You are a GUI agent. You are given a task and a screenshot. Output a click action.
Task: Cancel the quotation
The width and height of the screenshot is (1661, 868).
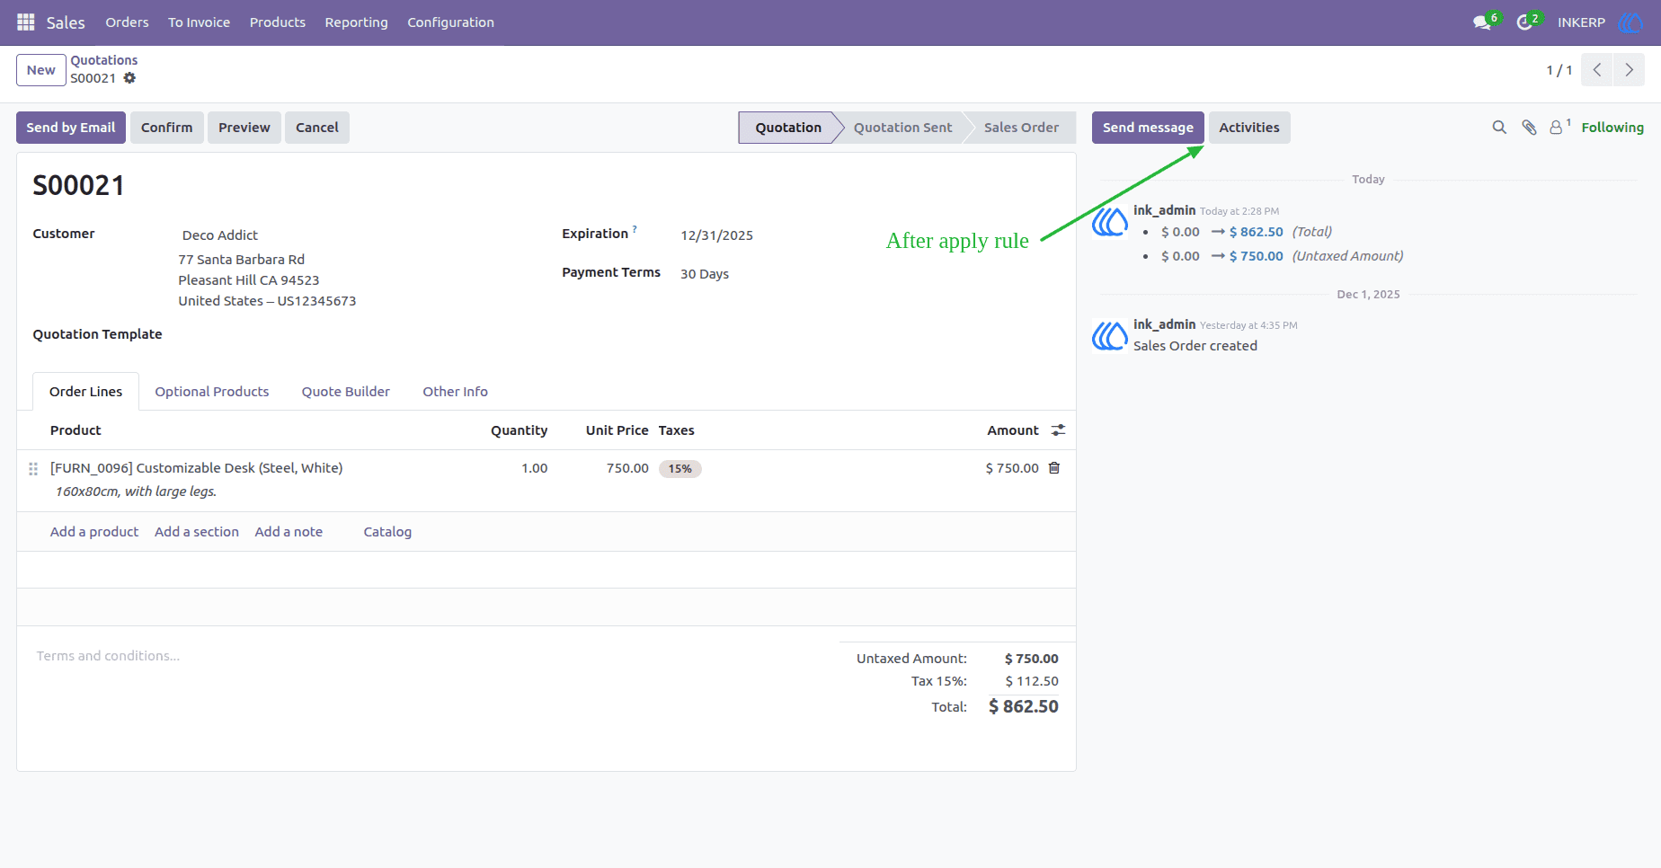coord(317,128)
